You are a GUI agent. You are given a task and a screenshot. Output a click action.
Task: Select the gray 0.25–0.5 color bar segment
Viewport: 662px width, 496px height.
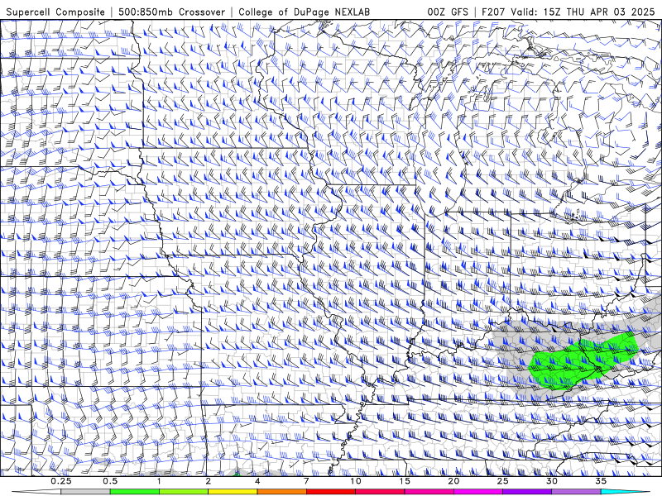85,492
